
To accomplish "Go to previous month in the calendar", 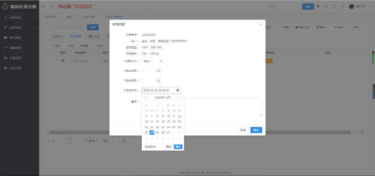I will [150, 97].
